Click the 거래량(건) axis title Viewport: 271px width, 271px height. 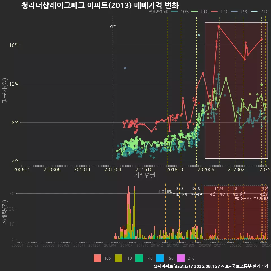tap(5, 212)
